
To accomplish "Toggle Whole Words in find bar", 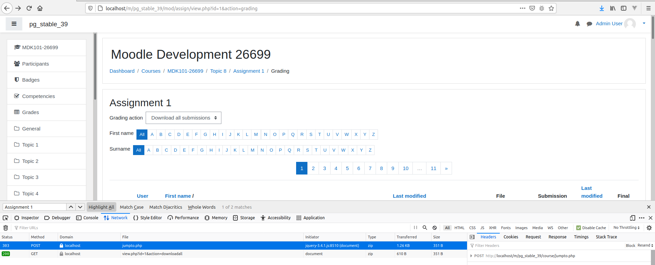I will click(202, 207).
